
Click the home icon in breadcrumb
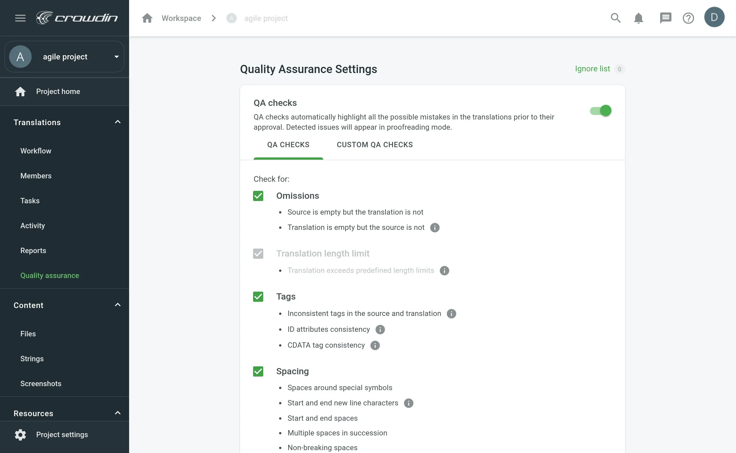(x=147, y=18)
